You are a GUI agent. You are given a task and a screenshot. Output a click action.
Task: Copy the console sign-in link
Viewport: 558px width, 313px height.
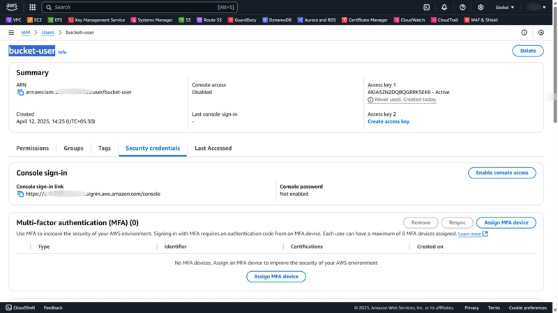[x=20, y=194]
